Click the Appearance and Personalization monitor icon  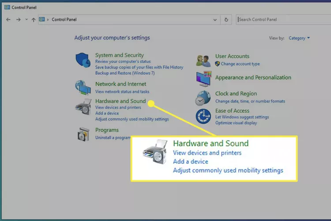203,79
